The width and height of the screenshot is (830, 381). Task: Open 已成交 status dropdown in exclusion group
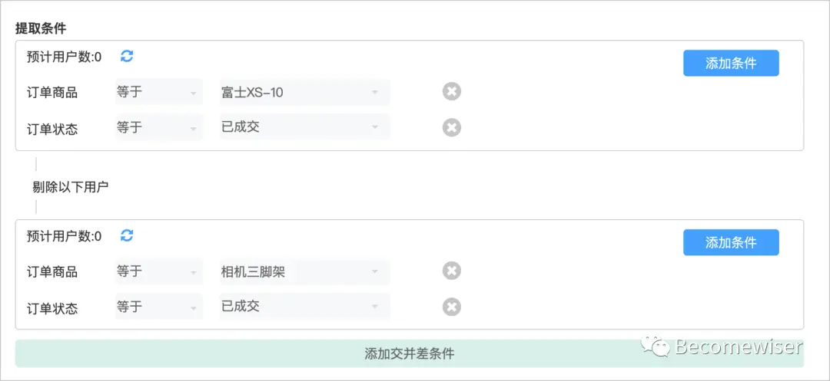point(304,307)
